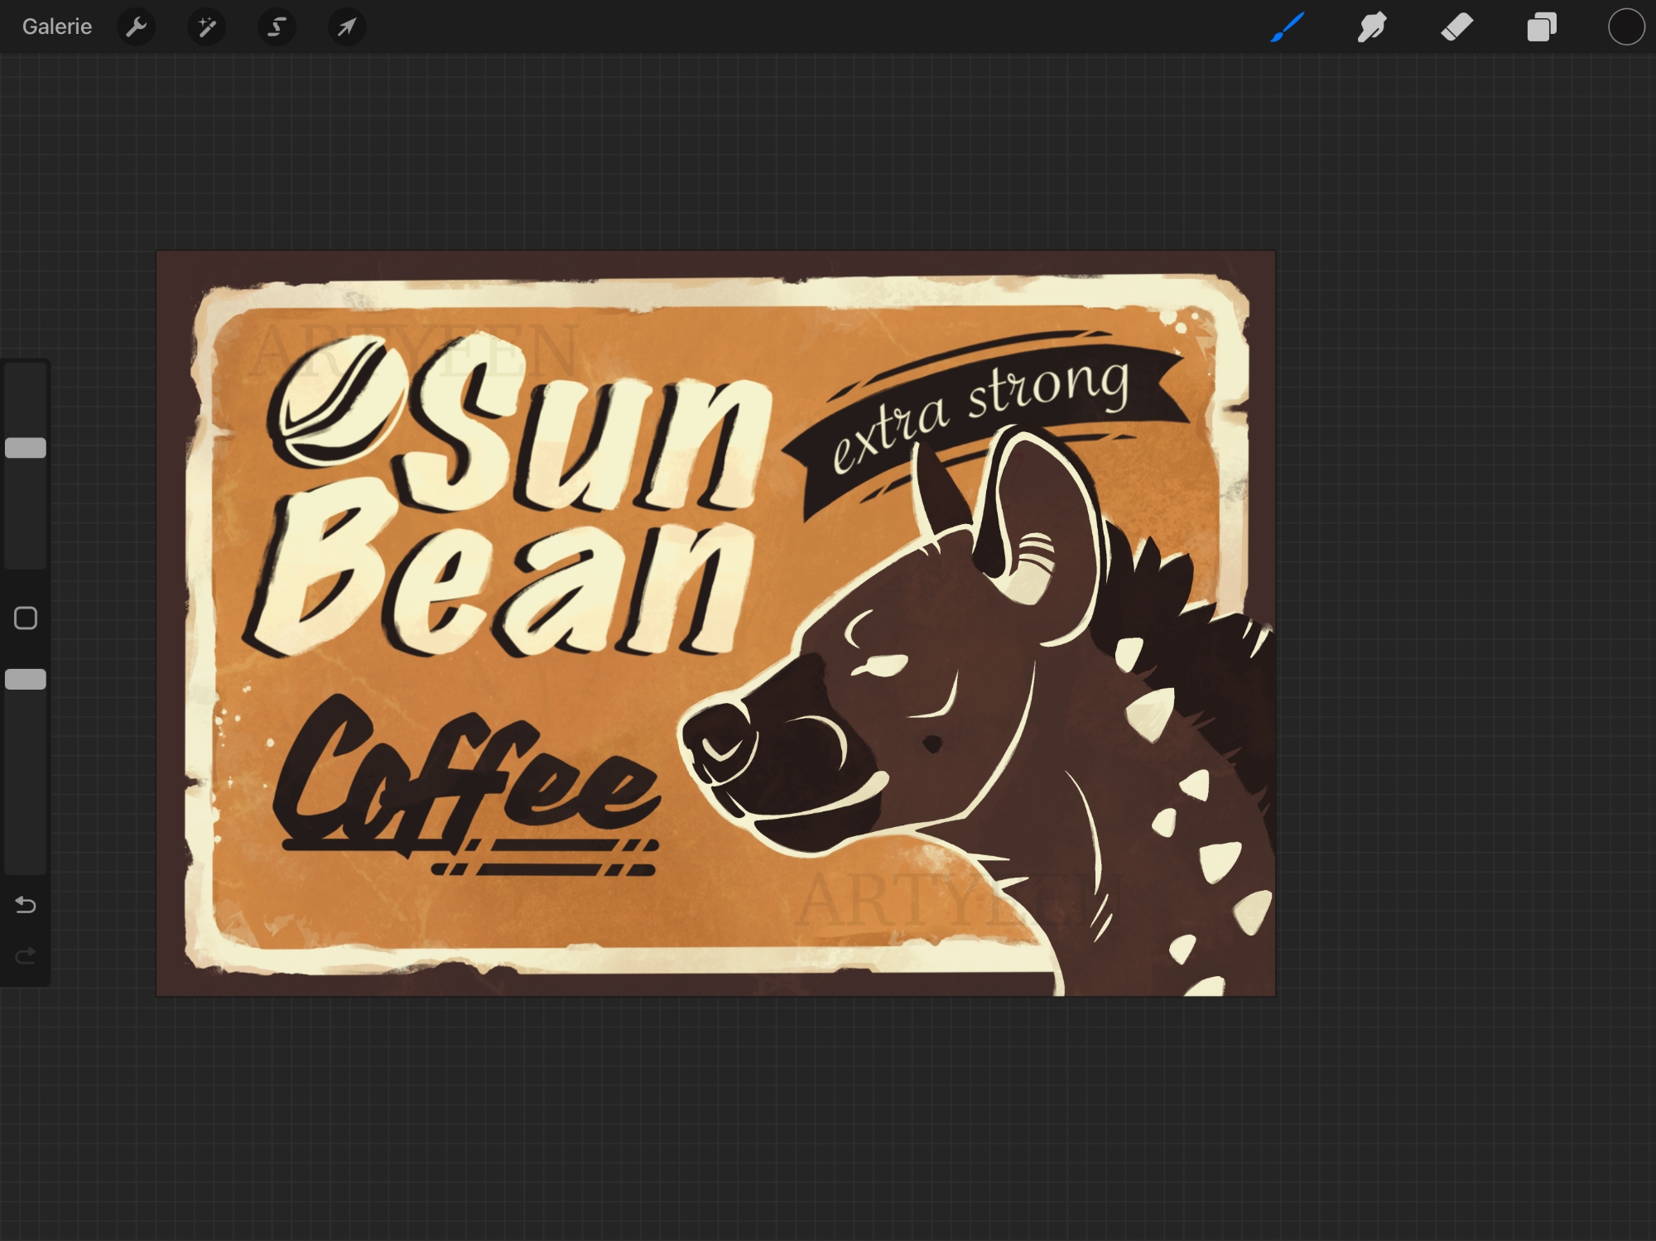1656x1241 pixels.
Task: Open the Galerie view
Action: coord(56,26)
